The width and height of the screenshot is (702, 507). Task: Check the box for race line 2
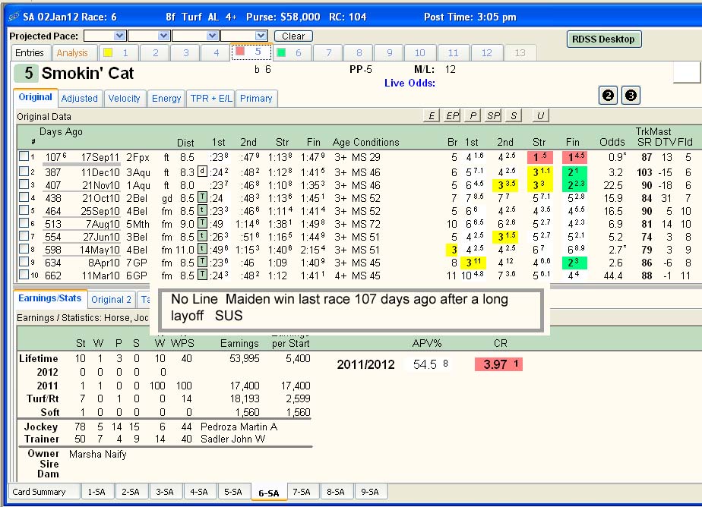24,171
